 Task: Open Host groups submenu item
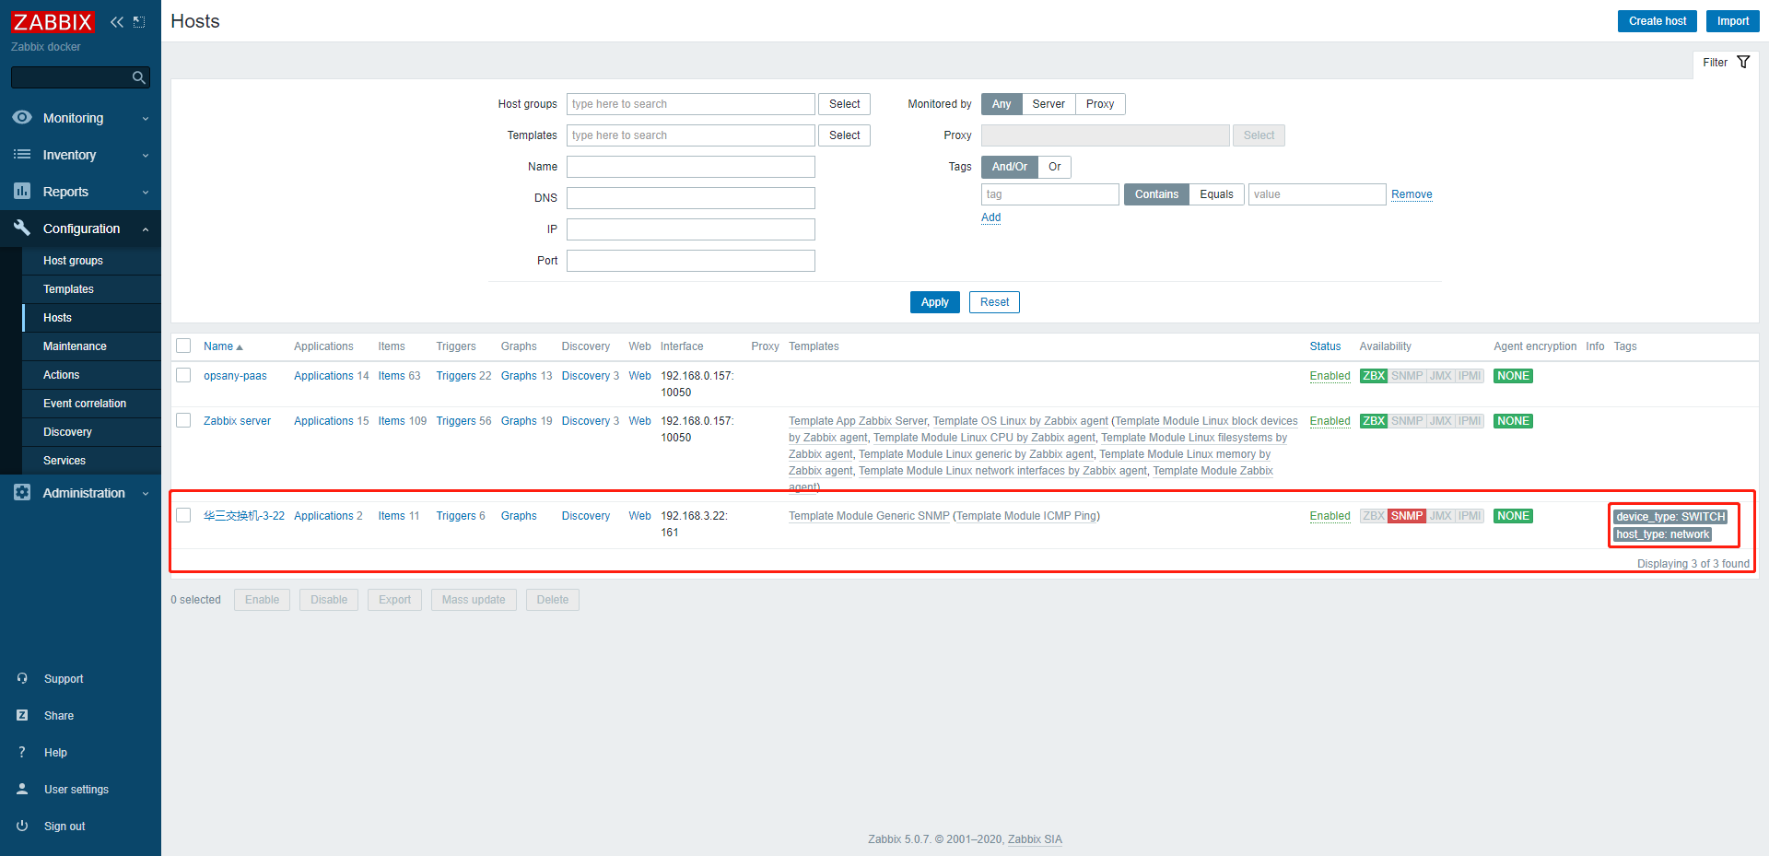pos(91,261)
